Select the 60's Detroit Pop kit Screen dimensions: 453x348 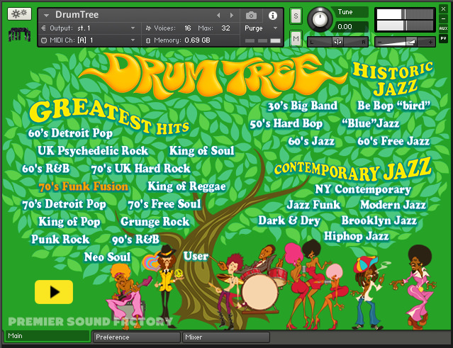pyautogui.click(x=70, y=133)
